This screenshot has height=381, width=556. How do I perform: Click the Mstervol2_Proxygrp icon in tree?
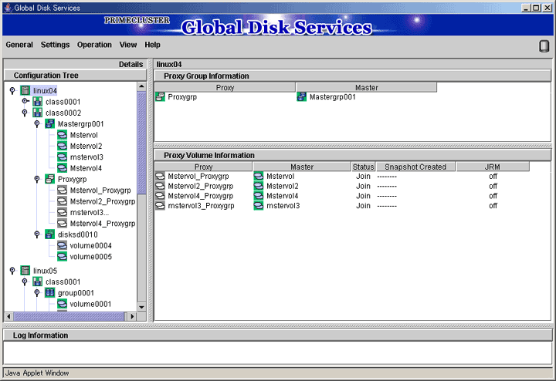(62, 201)
